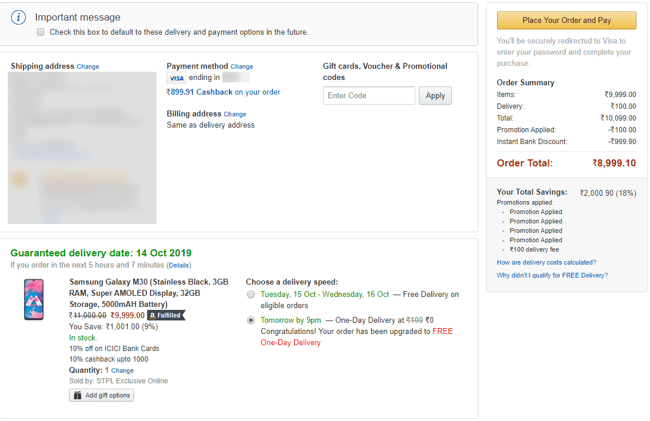Screen dimensions: 650x421
Task: Check the default delivery and payment options box
Action: tap(41, 32)
